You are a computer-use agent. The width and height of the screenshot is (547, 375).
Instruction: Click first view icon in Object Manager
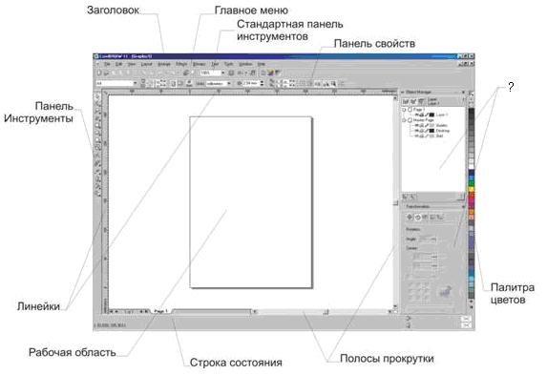[x=406, y=101]
